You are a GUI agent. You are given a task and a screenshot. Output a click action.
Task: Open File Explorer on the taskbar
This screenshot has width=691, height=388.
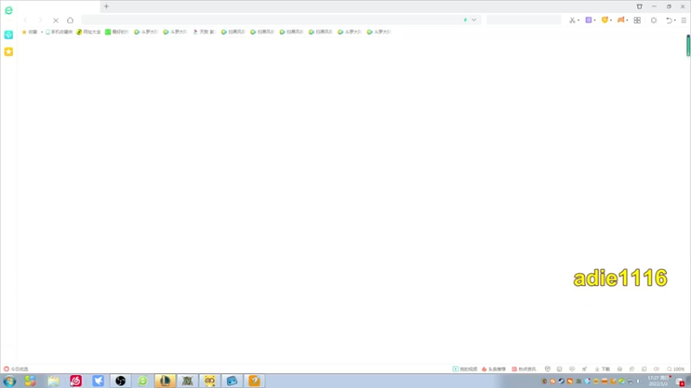click(x=54, y=381)
